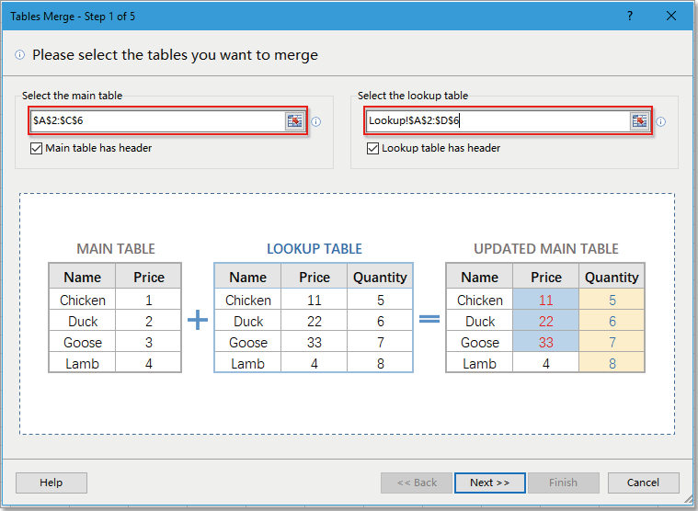The width and height of the screenshot is (698, 511).
Task: Focus the main table range input
Action: pyautogui.click(x=156, y=121)
